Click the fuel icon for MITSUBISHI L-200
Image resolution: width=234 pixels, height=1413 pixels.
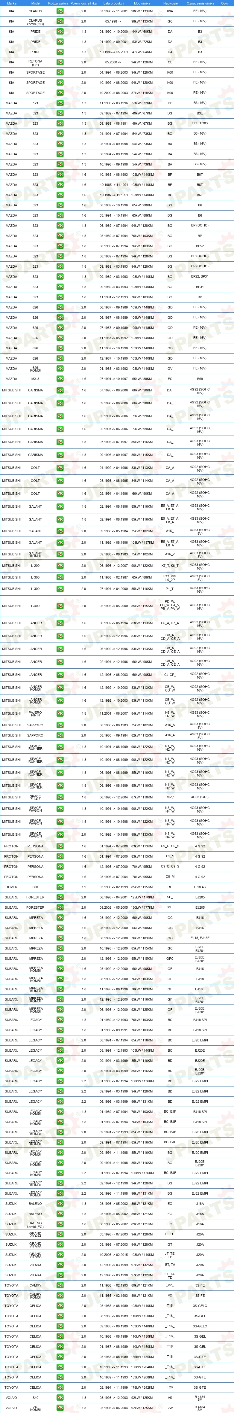coord(60,566)
